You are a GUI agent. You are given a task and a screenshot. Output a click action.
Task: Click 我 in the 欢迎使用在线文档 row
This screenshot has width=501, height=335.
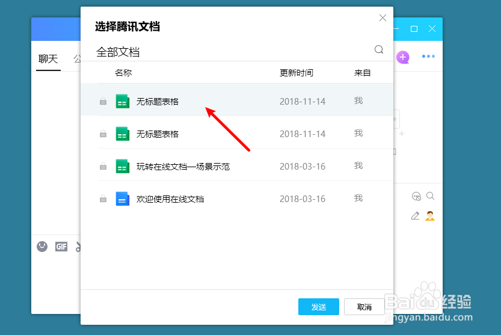pos(358,198)
